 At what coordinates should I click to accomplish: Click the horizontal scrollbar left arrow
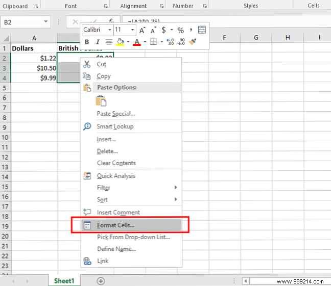point(245,281)
